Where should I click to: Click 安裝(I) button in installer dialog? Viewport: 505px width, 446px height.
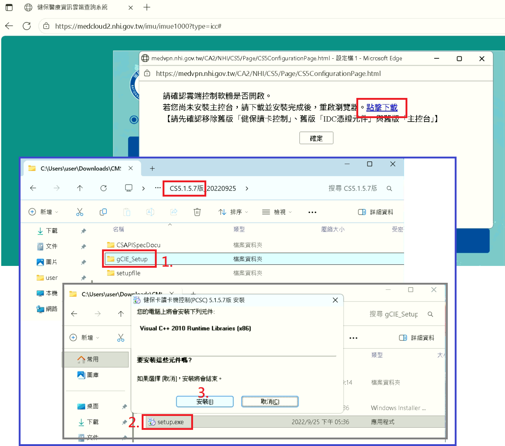[204, 402]
